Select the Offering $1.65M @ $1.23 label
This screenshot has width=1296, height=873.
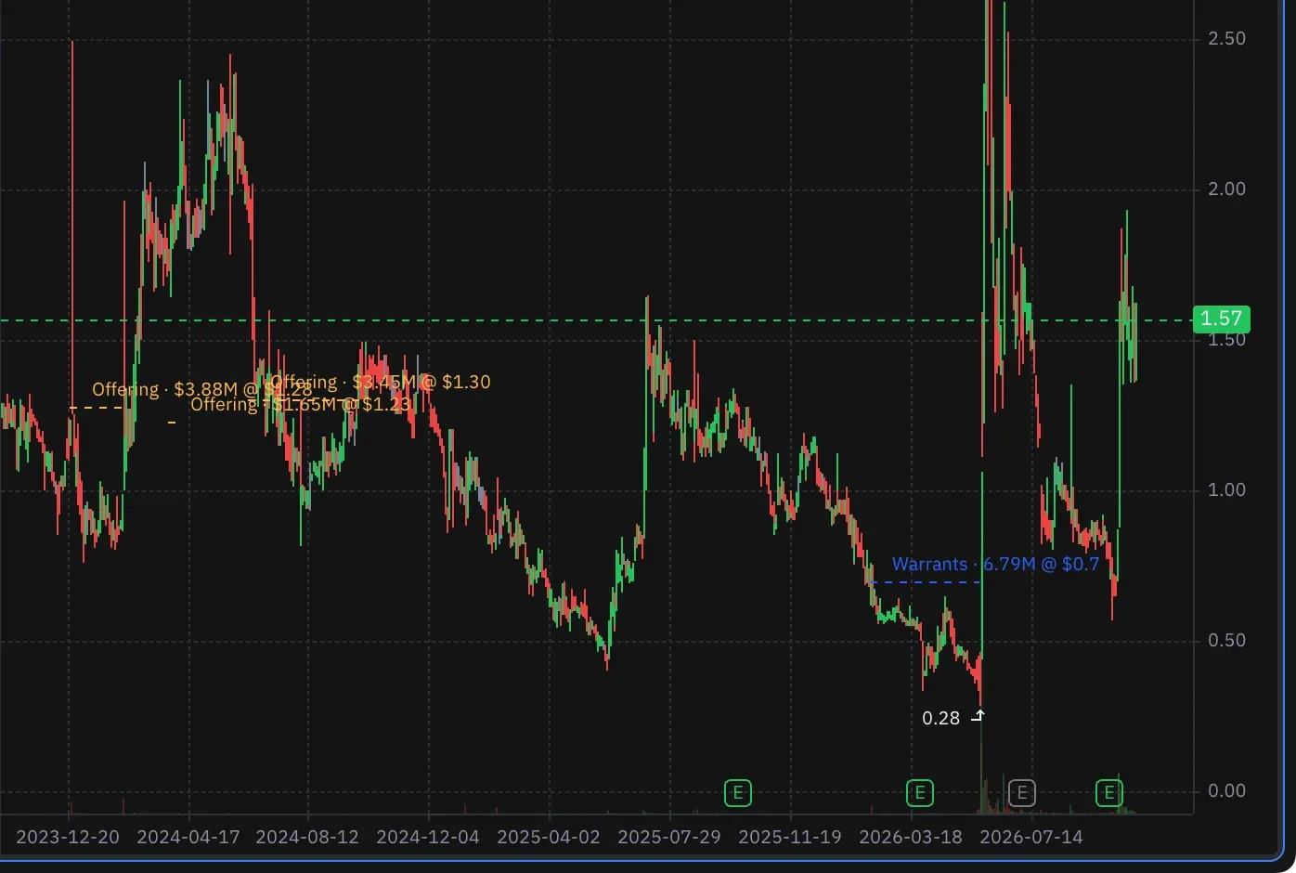[301, 405]
